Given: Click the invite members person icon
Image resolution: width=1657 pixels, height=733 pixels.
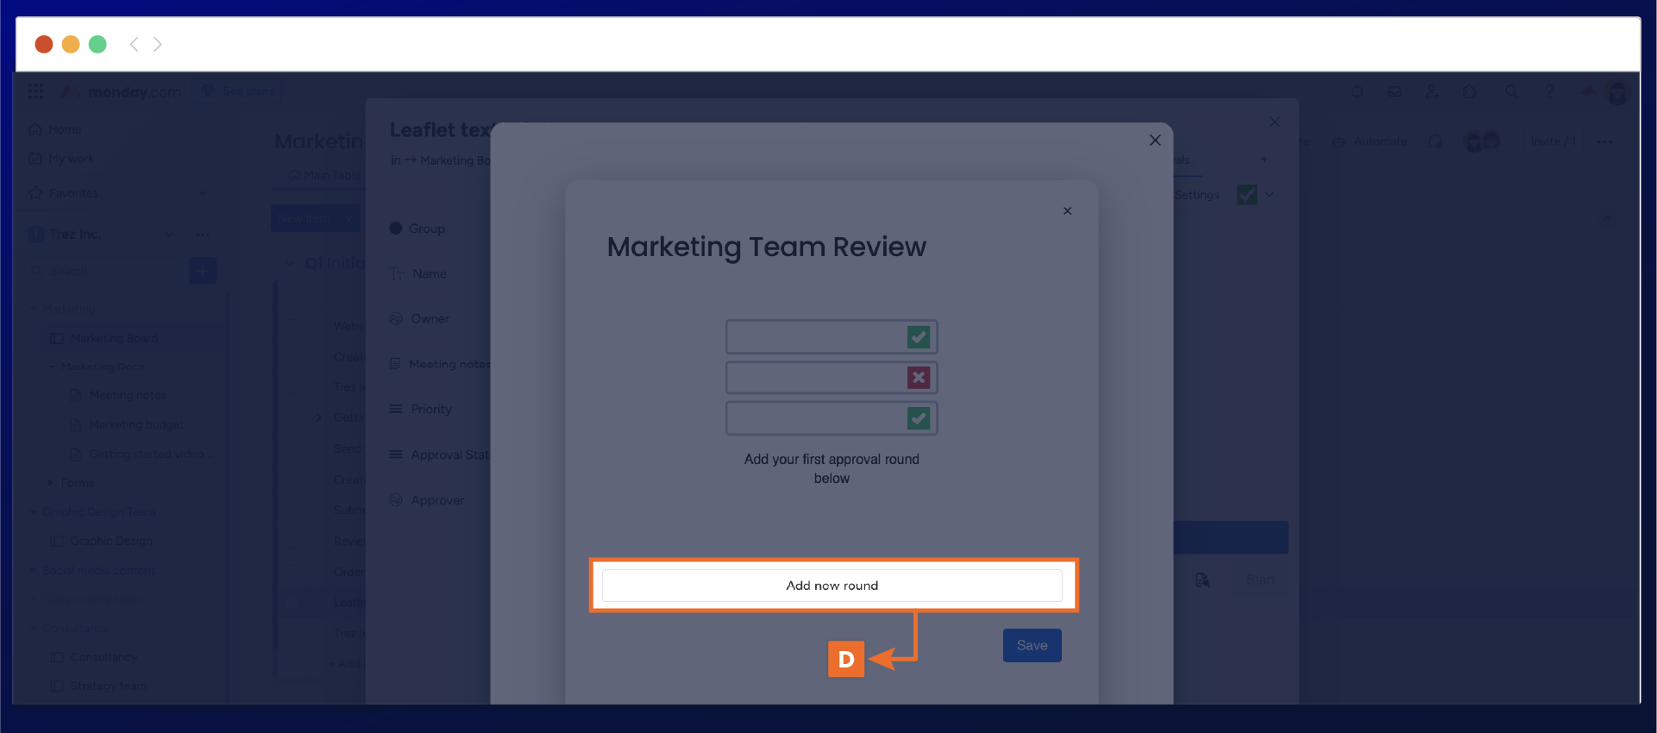Looking at the screenshot, I should 1432,91.
